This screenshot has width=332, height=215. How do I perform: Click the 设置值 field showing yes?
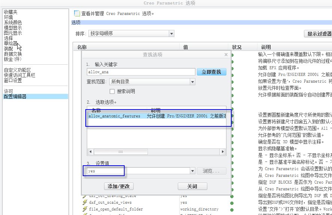[x=138, y=171]
